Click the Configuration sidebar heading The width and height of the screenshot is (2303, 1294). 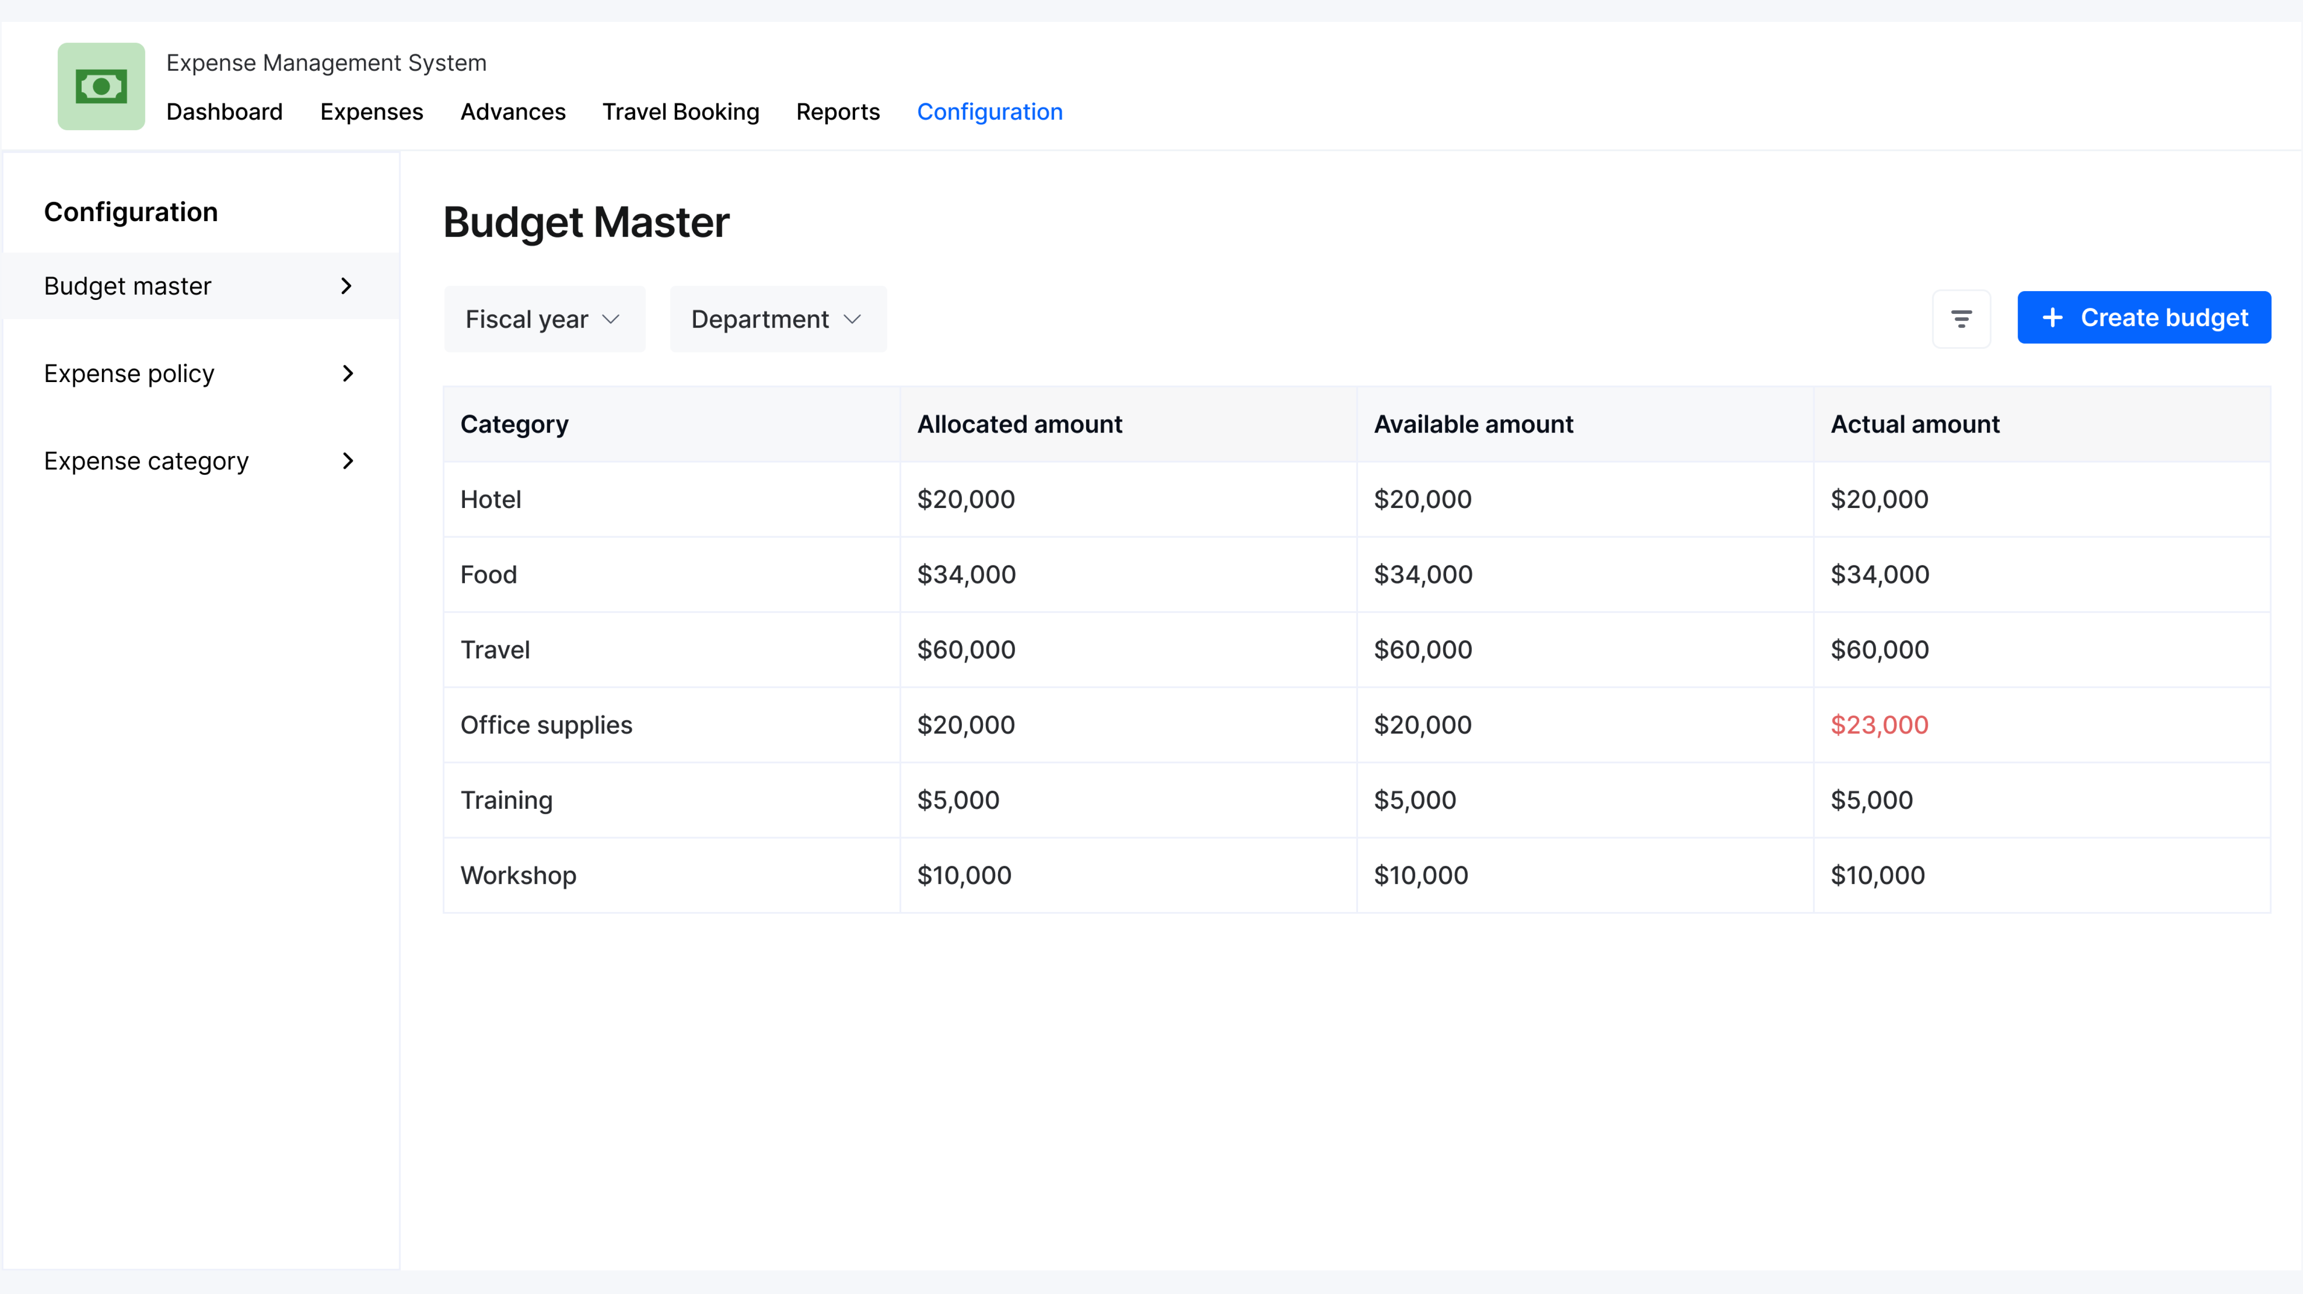click(132, 212)
